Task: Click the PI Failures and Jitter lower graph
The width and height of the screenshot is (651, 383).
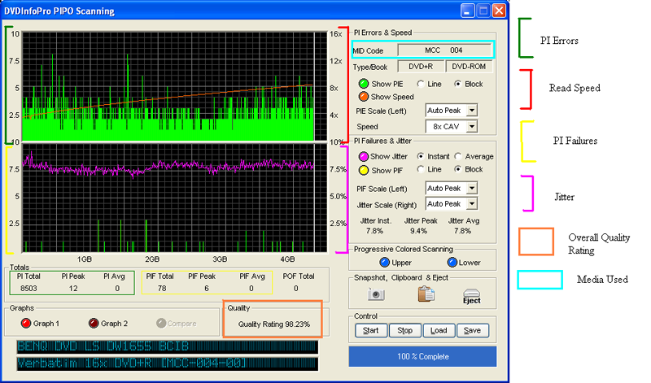Action: 174,198
